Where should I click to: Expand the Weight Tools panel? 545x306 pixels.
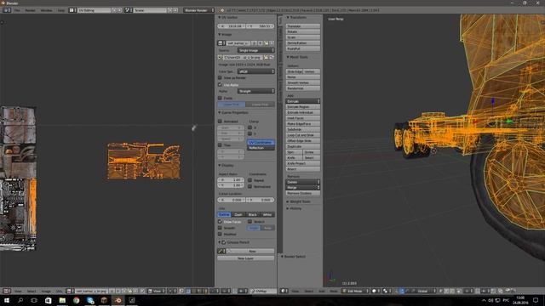pyautogui.click(x=299, y=201)
